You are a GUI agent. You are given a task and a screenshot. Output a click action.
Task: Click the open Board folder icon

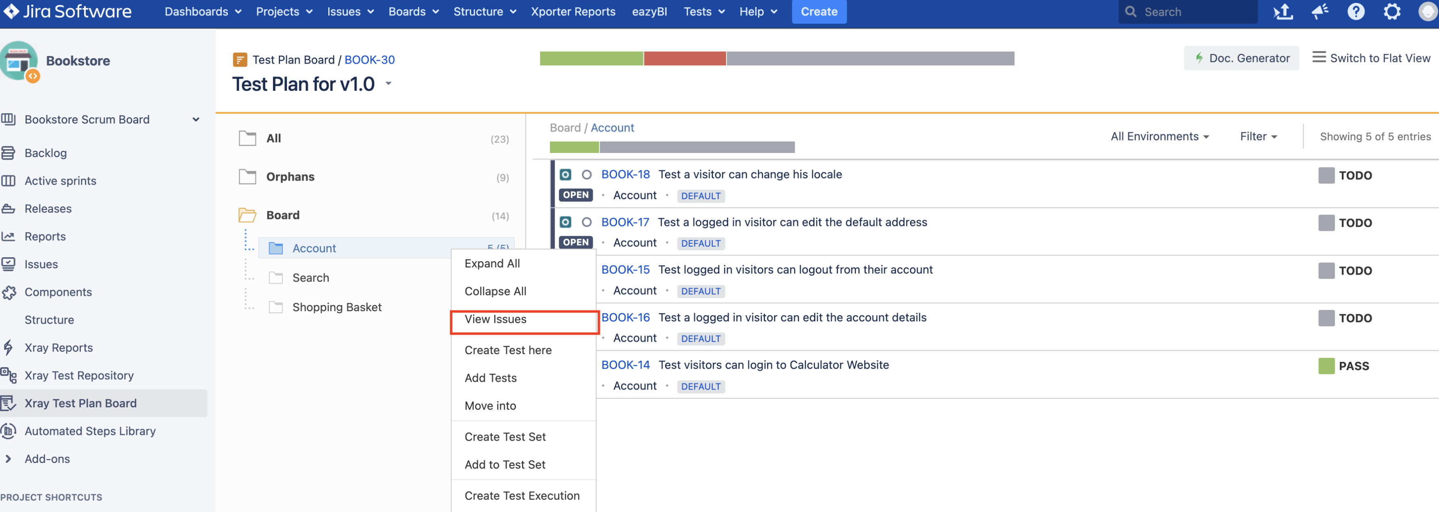click(x=247, y=215)
